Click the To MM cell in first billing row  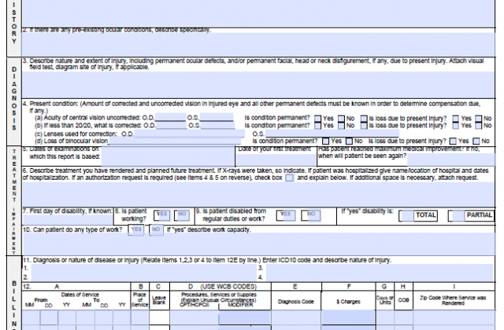tap(85, 317)
